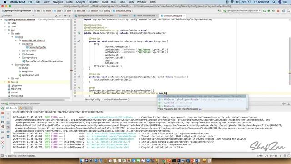Expand the repository package
The width and height of the screenshot is (291, 164).
[20, 58]
